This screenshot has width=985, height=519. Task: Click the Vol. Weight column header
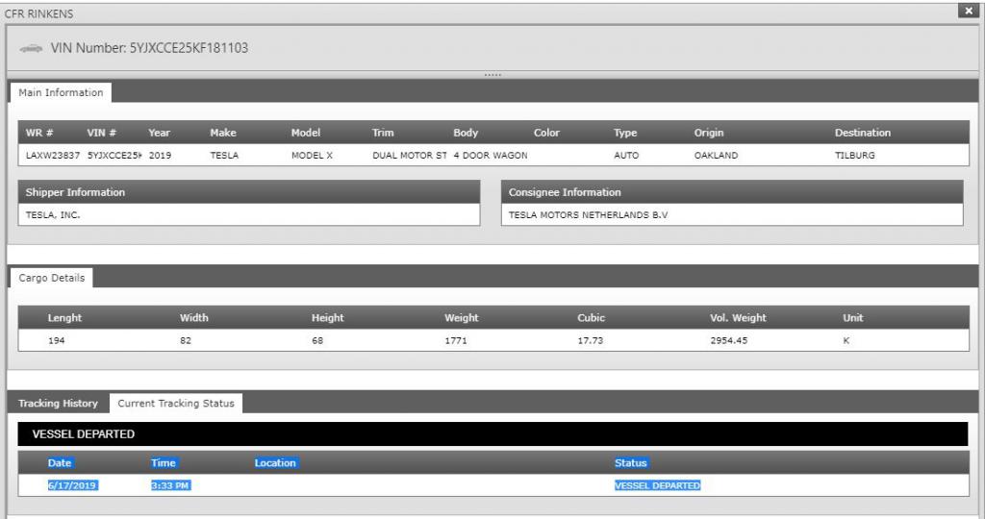[x=738, y=317]
